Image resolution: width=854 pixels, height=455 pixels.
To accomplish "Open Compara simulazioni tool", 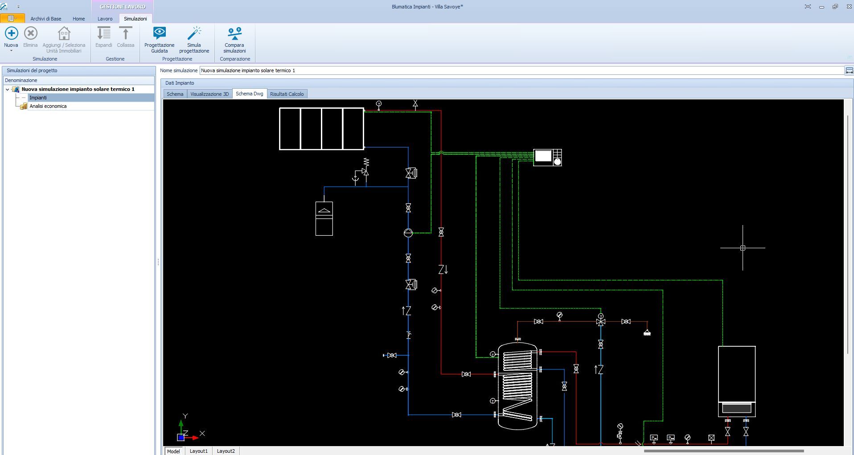I will [x=234, y=33].
